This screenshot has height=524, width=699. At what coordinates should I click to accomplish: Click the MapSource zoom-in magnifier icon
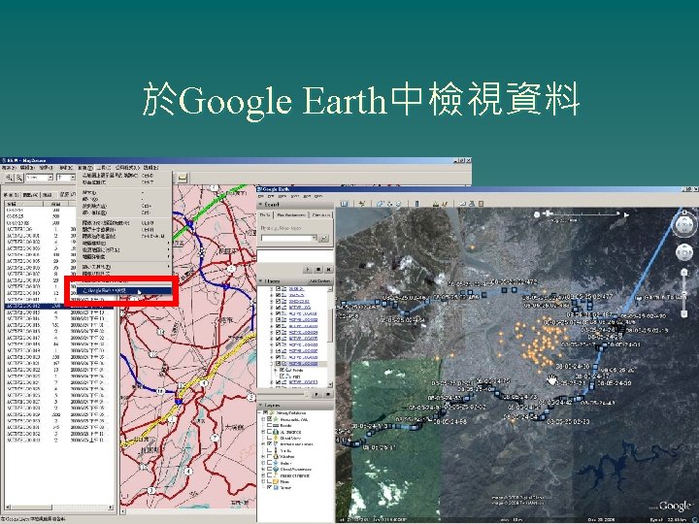(x=9, y=178)
